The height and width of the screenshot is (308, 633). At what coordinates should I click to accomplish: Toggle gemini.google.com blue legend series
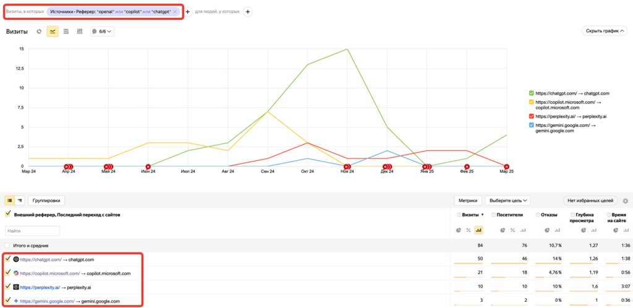(x=531, y=126)
